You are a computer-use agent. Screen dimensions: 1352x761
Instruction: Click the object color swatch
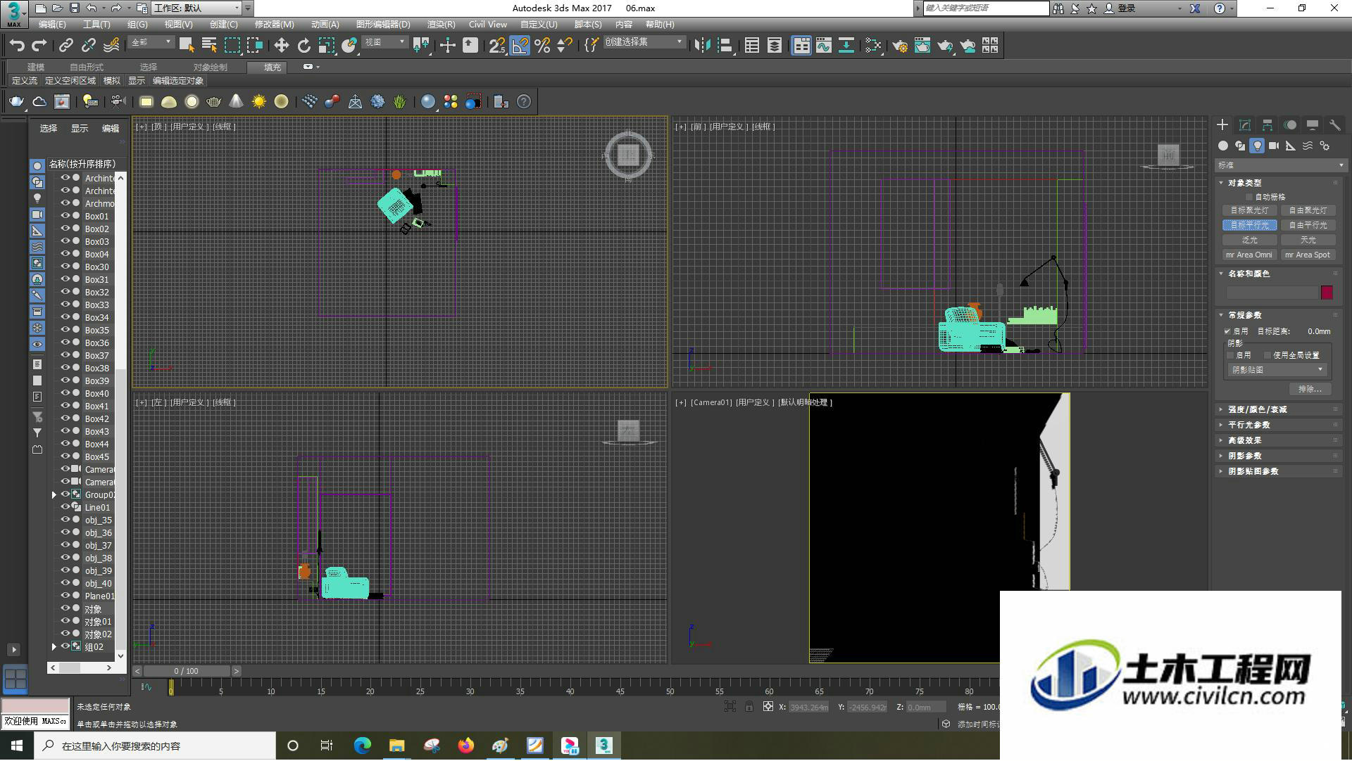point(1327,293)
